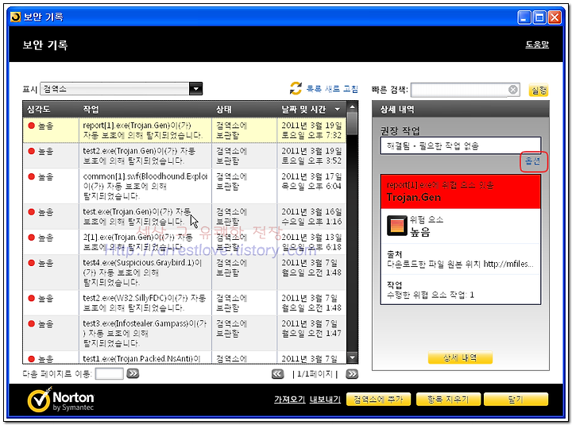
Task: Click the 상세 내역 yellow button
Action: 460,358
